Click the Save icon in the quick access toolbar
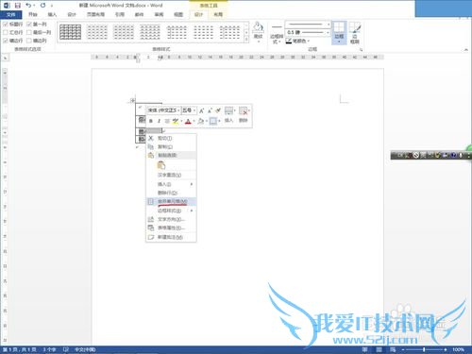The image size is (472, 354). 17,6
